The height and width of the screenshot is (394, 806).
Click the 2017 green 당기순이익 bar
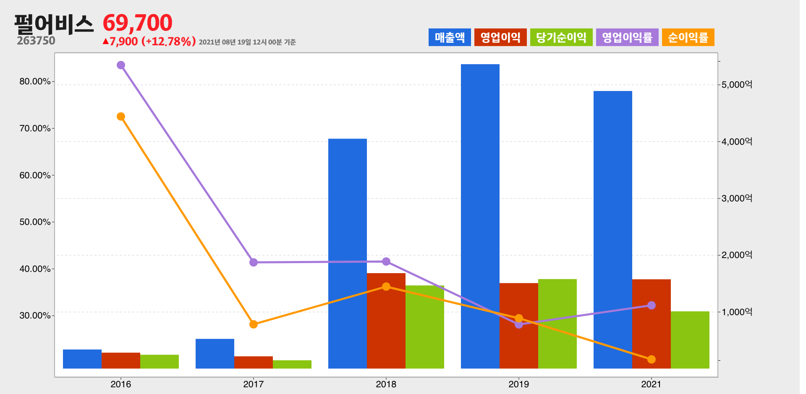click(x=292, y=365)
